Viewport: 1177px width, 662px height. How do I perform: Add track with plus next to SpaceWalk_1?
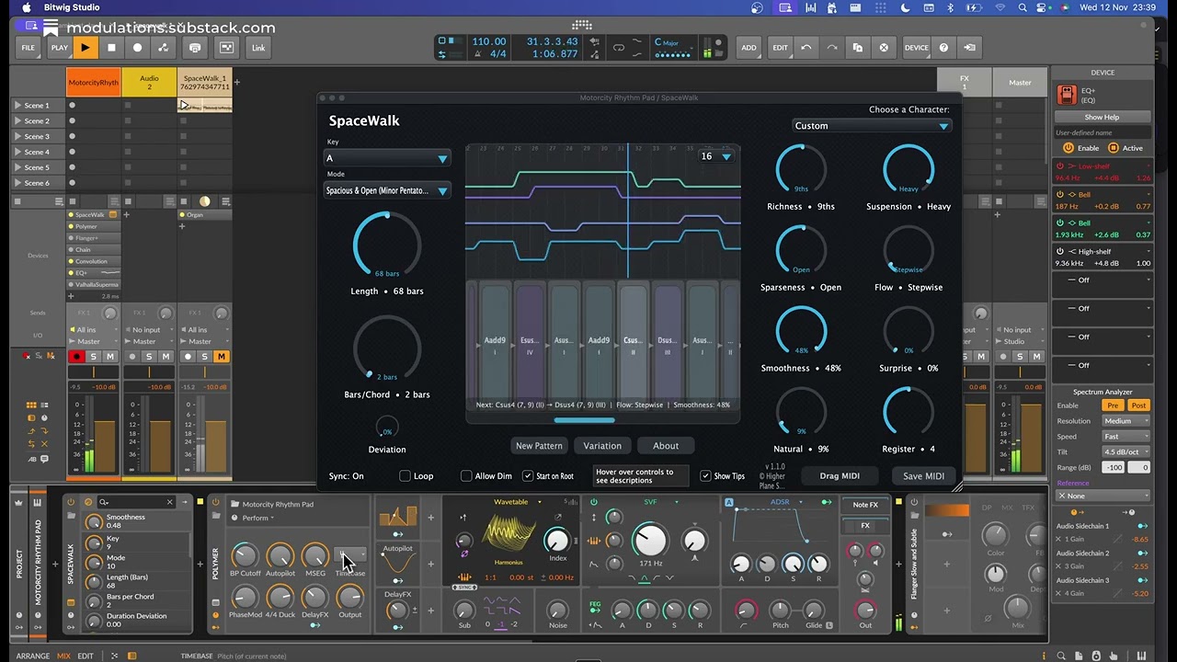(236, 82)
